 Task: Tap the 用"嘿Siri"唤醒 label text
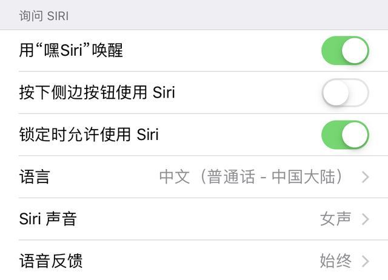pos(71,50)
